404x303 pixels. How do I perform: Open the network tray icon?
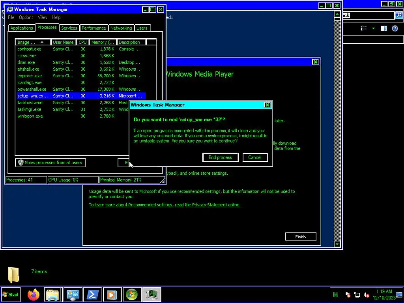click(357, 294)
